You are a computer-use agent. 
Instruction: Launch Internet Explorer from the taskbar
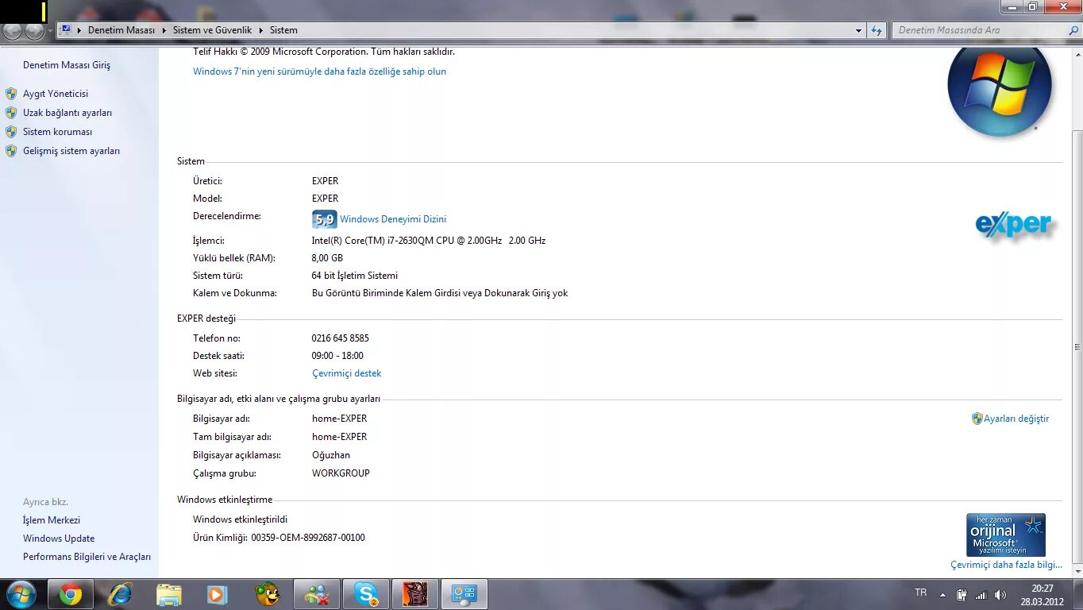[120, 594]
